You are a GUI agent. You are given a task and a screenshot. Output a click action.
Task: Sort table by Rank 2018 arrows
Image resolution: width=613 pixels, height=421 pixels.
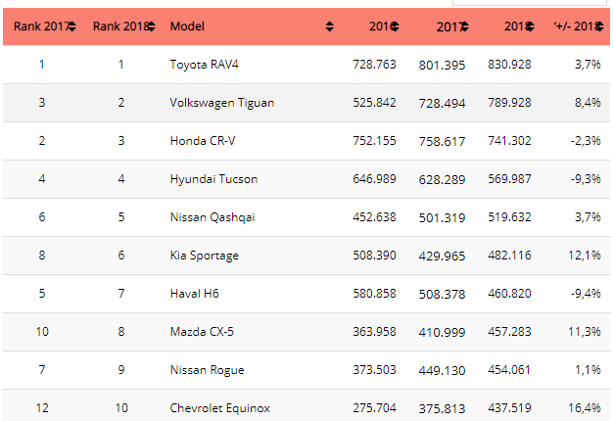coord(152,26)
